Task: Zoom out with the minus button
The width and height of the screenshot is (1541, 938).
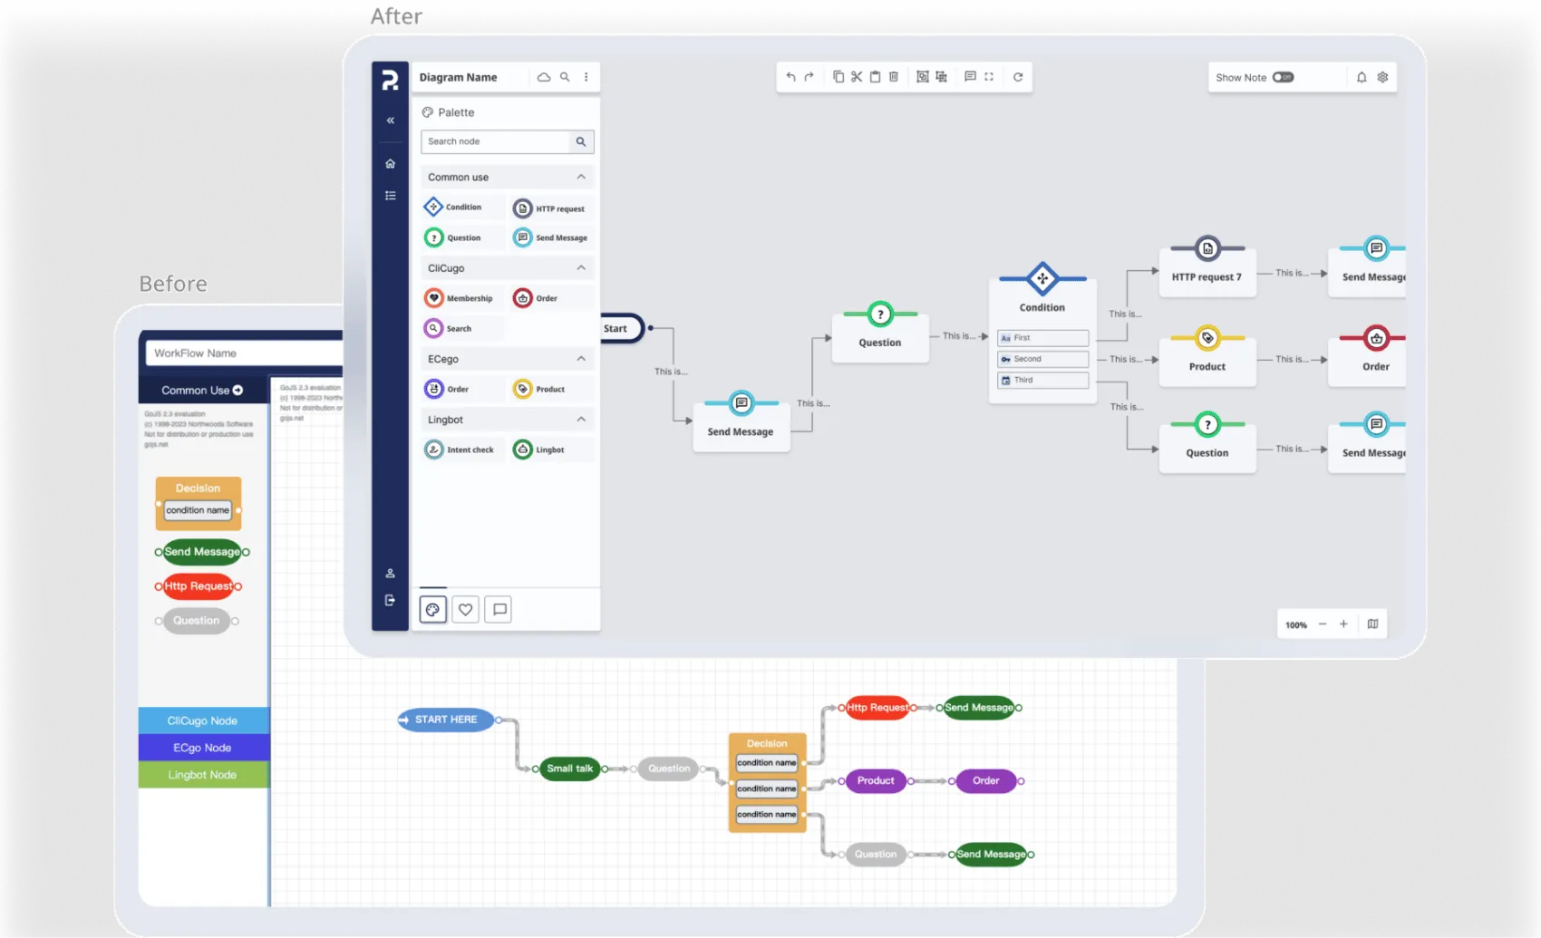Action: (x=1323, y=624)
